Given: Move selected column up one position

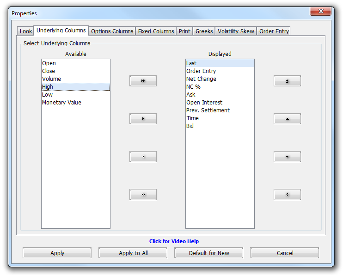Looking at the screenshot, I should 287,119.
